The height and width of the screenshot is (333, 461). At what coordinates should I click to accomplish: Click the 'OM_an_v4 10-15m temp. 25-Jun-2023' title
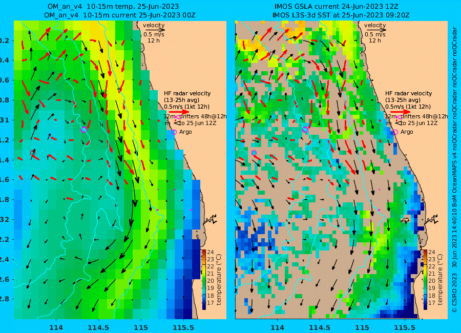[x=113, y=7]
